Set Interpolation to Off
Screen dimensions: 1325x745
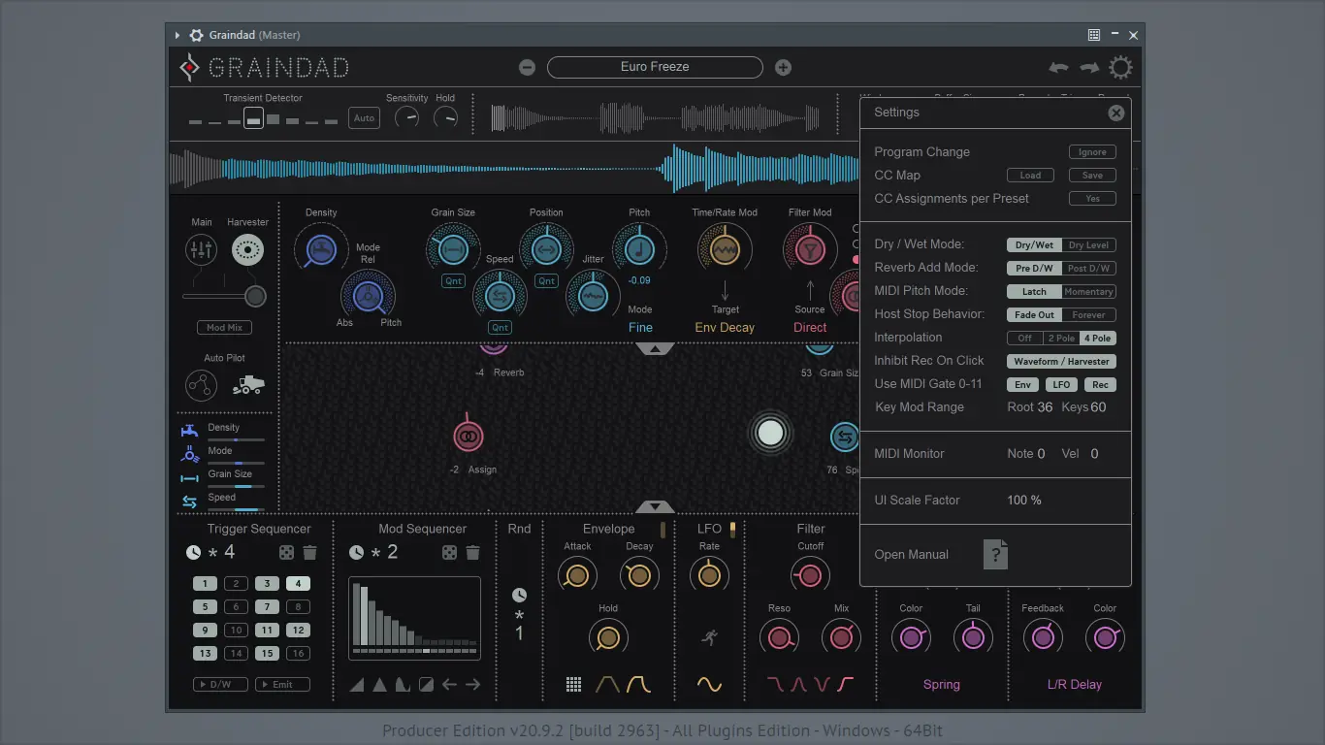click(1024, 339)
